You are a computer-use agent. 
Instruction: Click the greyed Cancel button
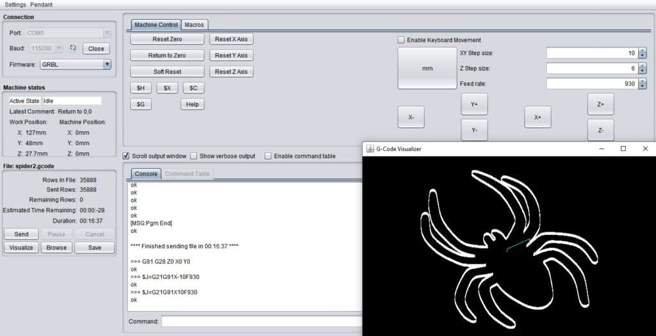coord(95,234)
